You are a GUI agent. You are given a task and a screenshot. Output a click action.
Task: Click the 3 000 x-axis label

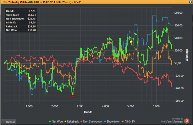tap(80, 106)
